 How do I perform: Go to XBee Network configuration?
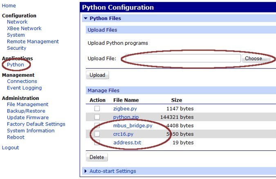tap(24, 29)
